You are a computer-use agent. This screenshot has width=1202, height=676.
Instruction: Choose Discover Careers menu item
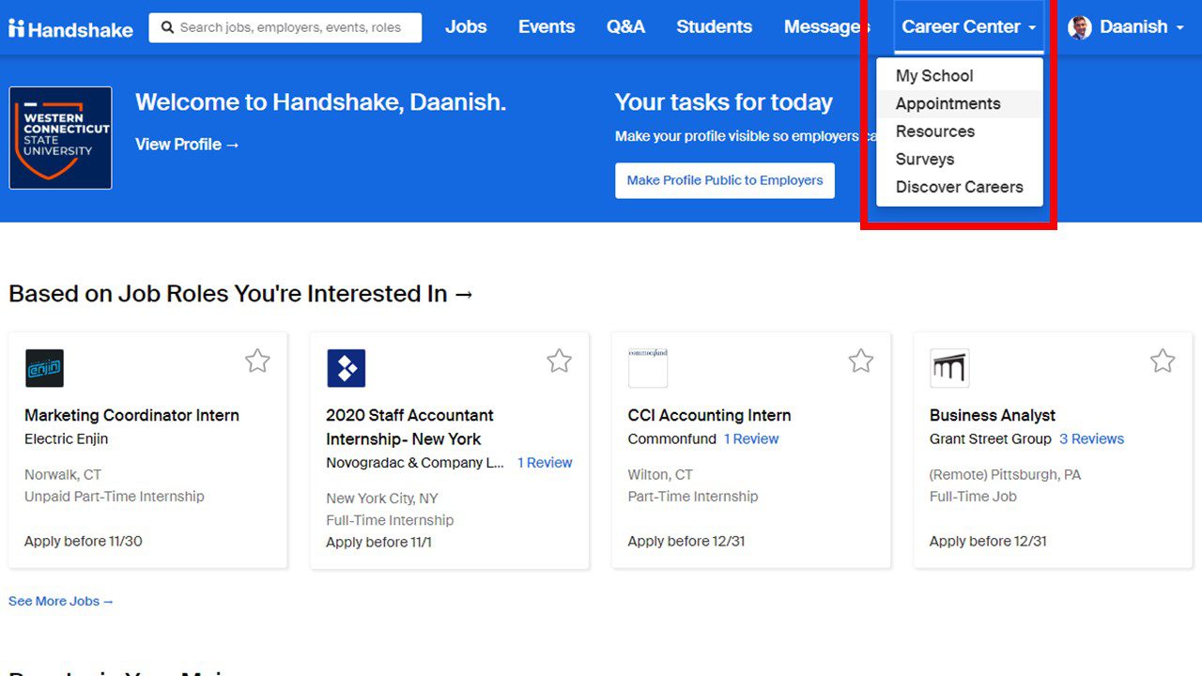click(960, 187)
